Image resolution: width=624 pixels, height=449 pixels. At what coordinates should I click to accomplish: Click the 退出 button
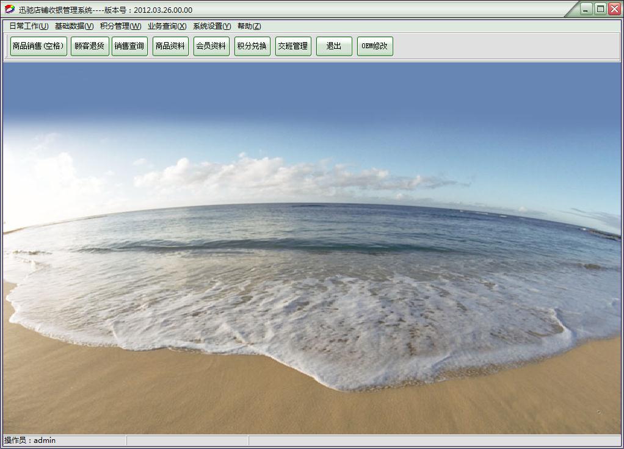pyautogui.click(x=335, y=46)
